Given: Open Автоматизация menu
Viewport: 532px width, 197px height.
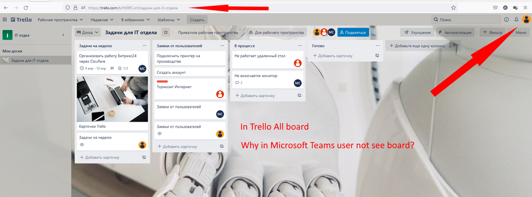Looking at the screenshot, I should pyautogui.click(x=455, y=32).
